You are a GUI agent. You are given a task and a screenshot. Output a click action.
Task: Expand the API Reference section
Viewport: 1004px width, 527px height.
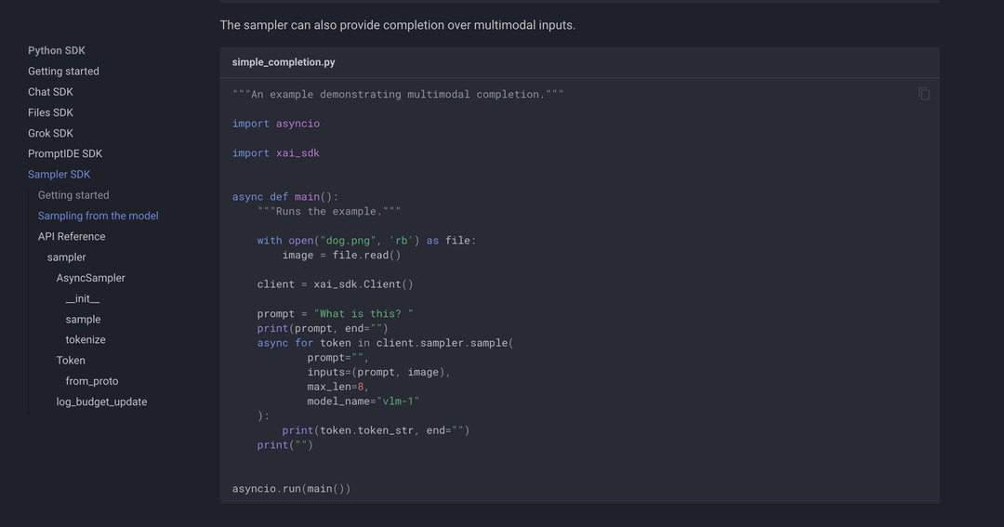tap(72, 236)
